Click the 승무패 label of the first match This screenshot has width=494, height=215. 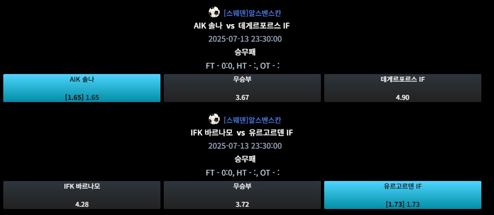(245, 52)
